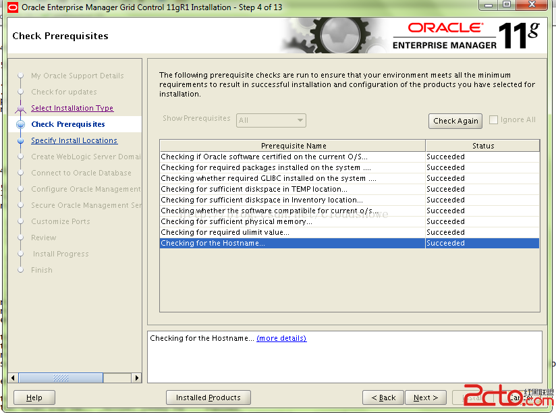Click the Select Installation Type step marker
This screenshot has width=556, height=413.
pyautogui.click(x=20, y=108)
